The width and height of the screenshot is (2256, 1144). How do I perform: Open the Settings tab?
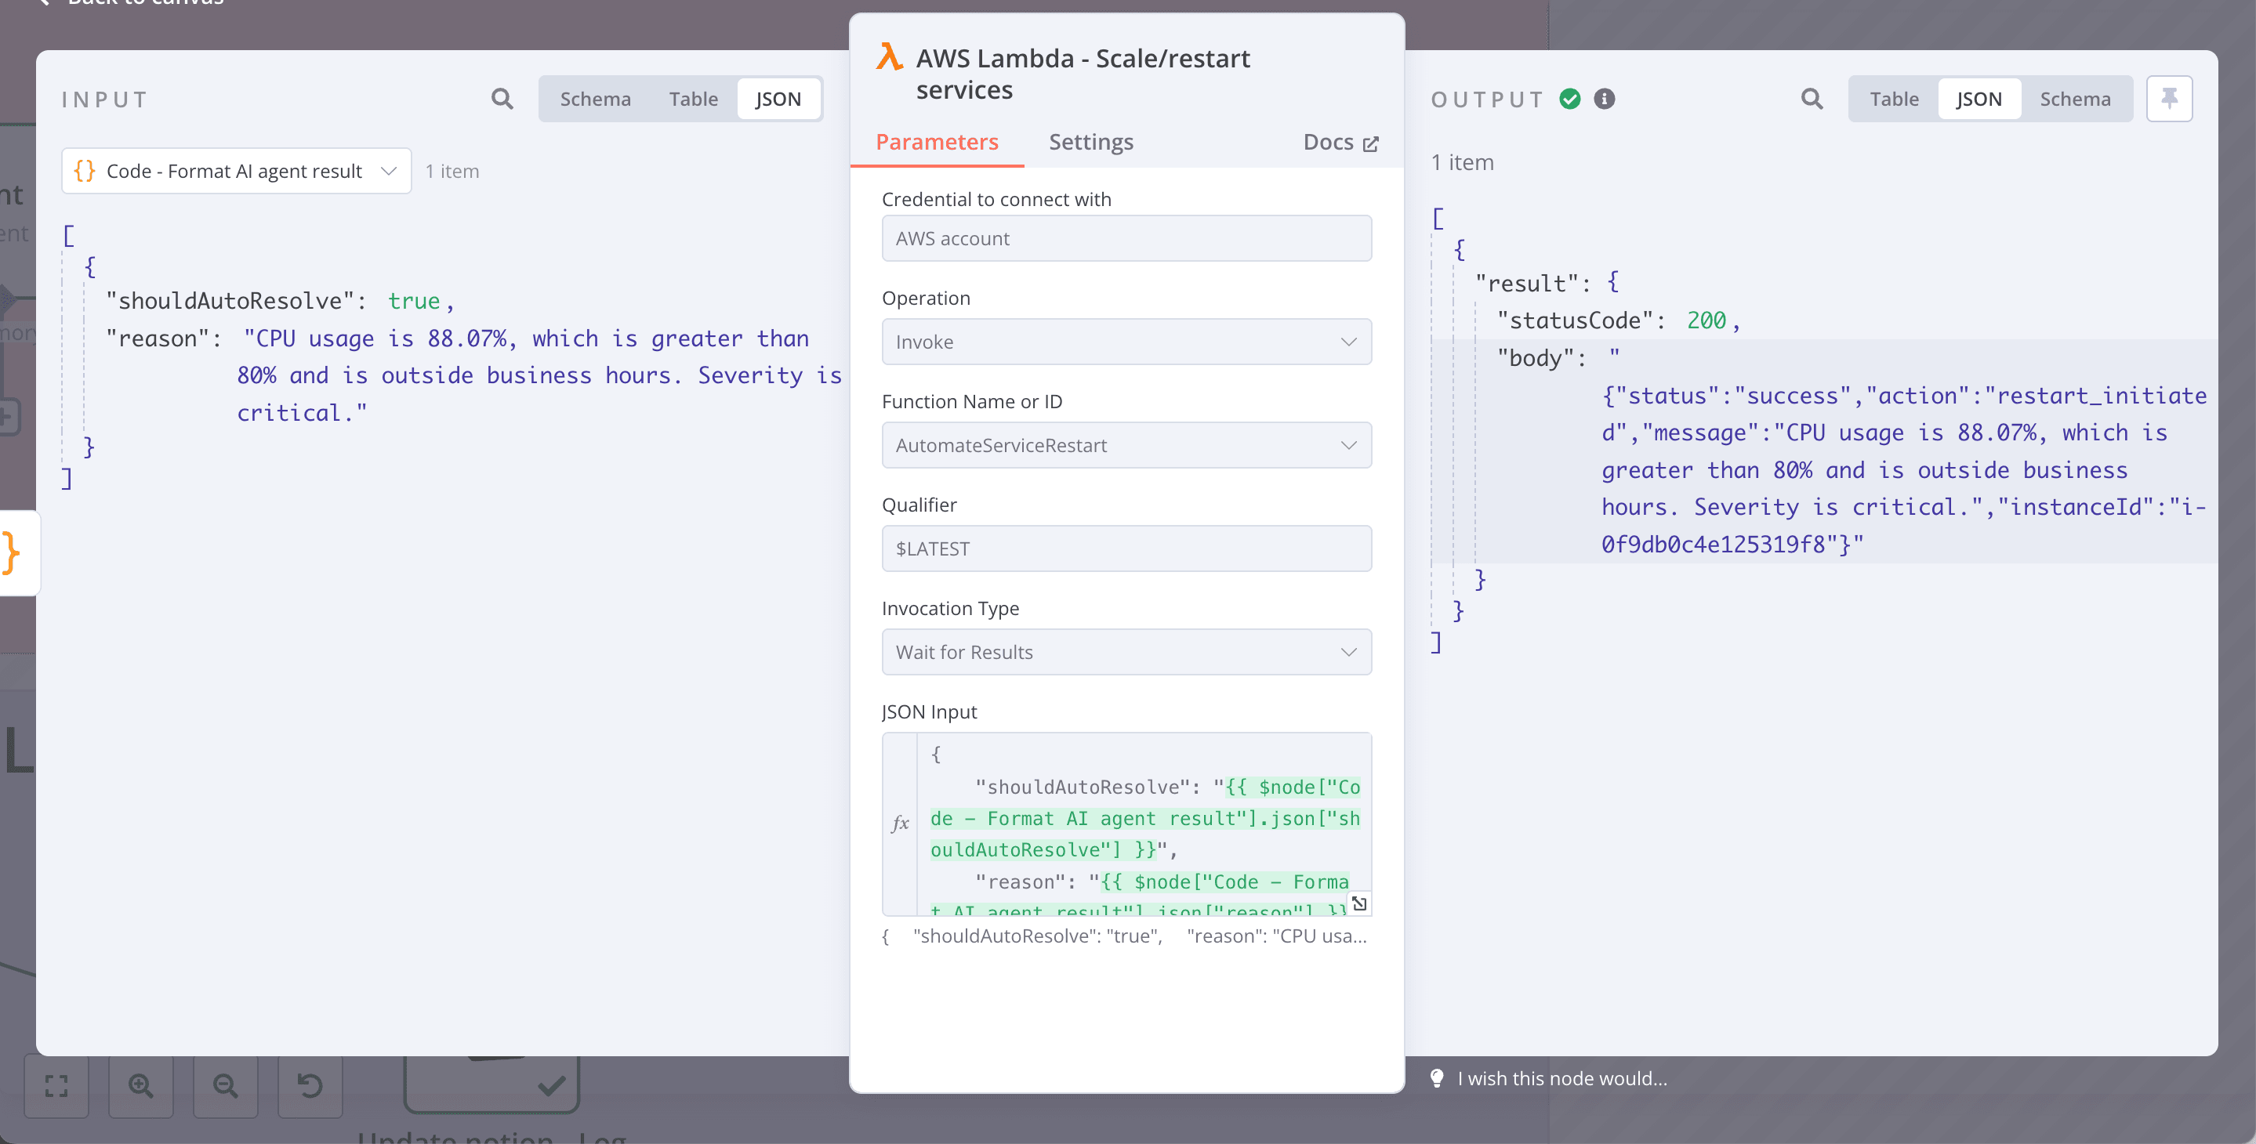[1091, 142]
